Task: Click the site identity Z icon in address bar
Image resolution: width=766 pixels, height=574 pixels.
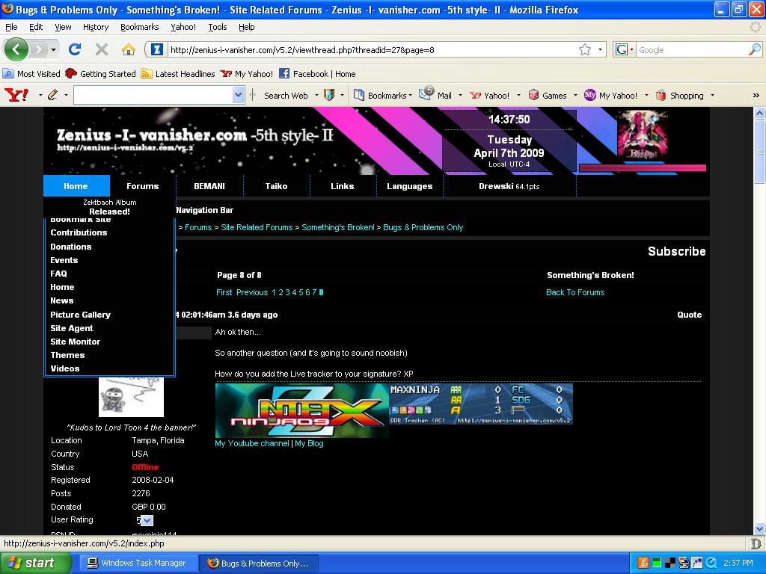Action: click(x=156, y=49)
